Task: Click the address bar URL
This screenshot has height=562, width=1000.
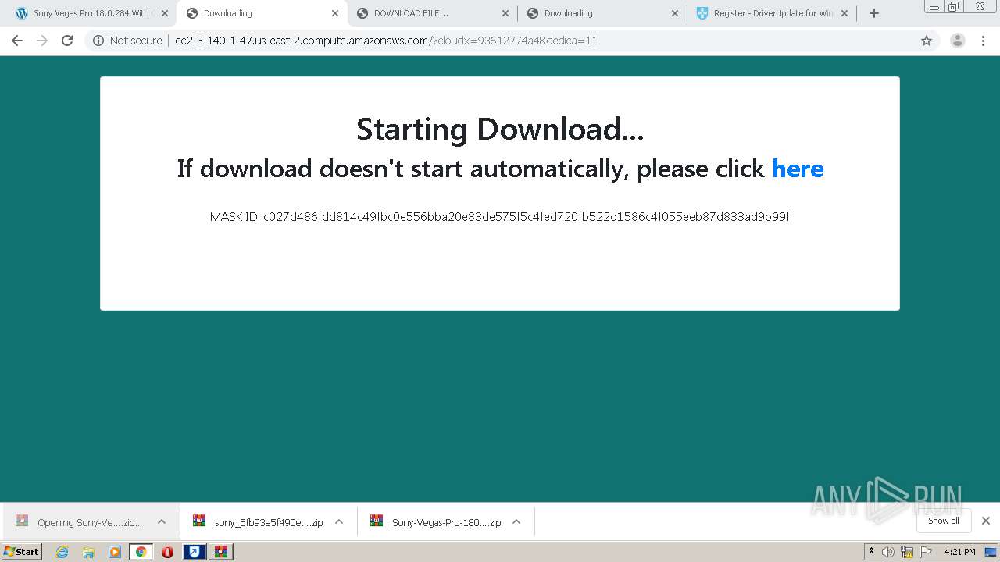Action: (386, 41)
